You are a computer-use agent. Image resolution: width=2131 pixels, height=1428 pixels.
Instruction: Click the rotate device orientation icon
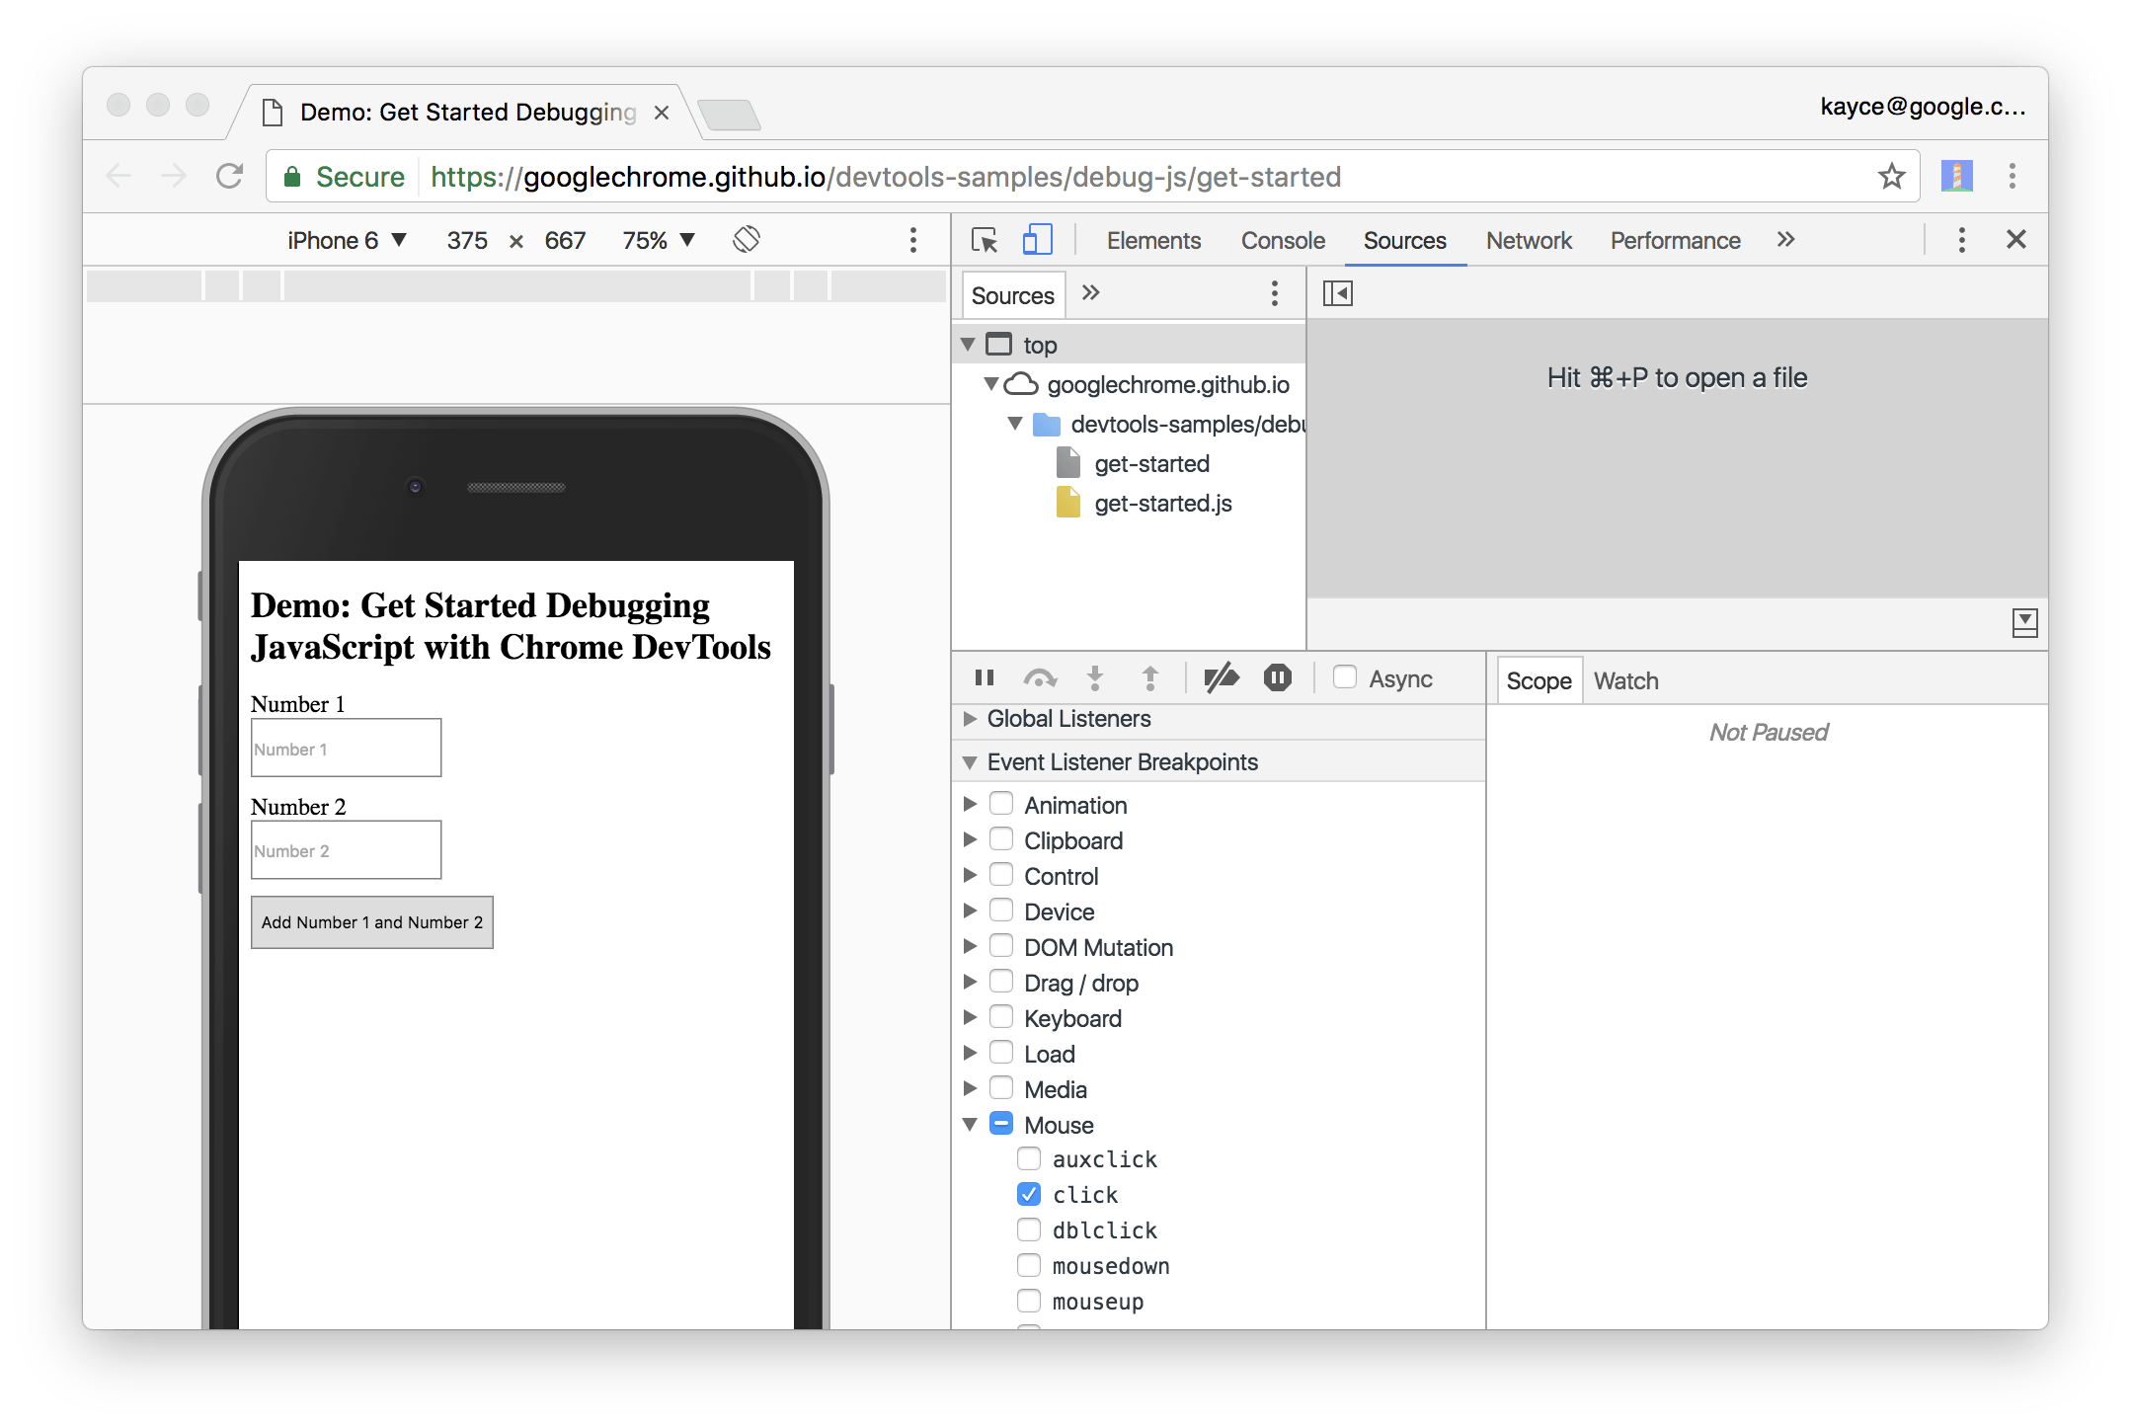747,240
